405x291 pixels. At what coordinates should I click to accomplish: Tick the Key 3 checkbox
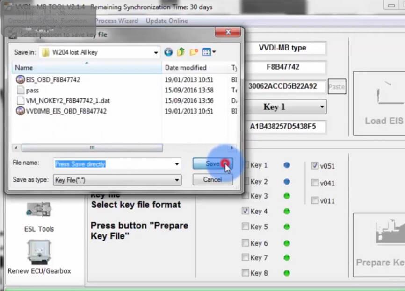click(246, 196)
